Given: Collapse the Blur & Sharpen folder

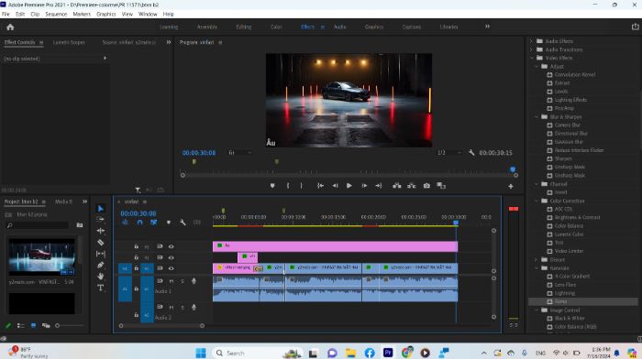Looking at the screenshot, I should pos(537,117).
